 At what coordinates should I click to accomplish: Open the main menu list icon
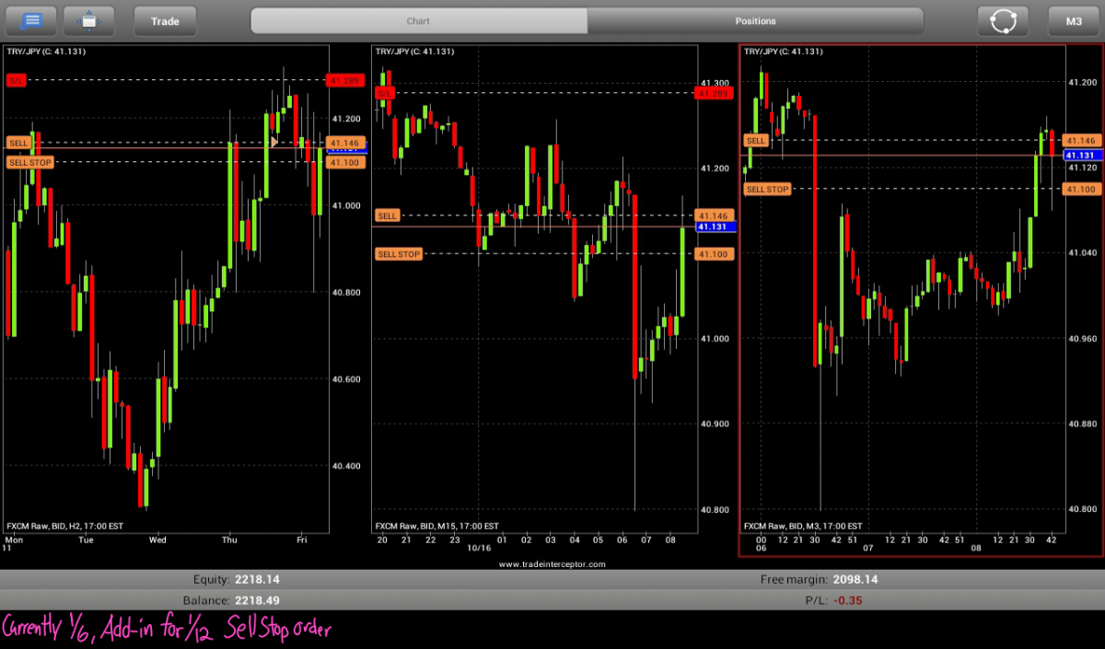coord(29,20)
